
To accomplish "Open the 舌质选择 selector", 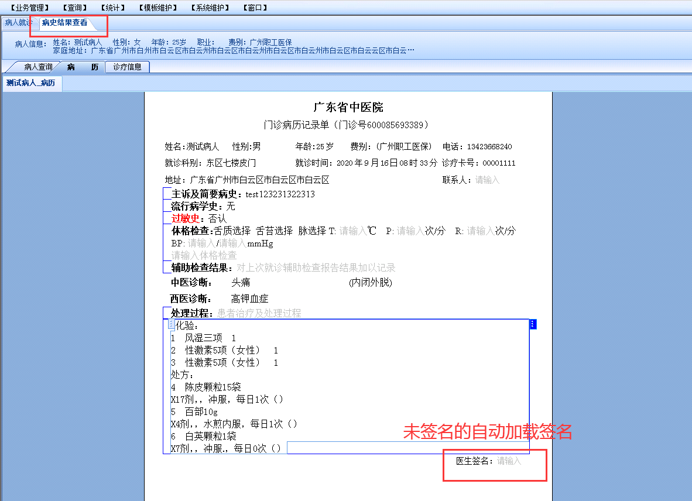I will point(232,231).
